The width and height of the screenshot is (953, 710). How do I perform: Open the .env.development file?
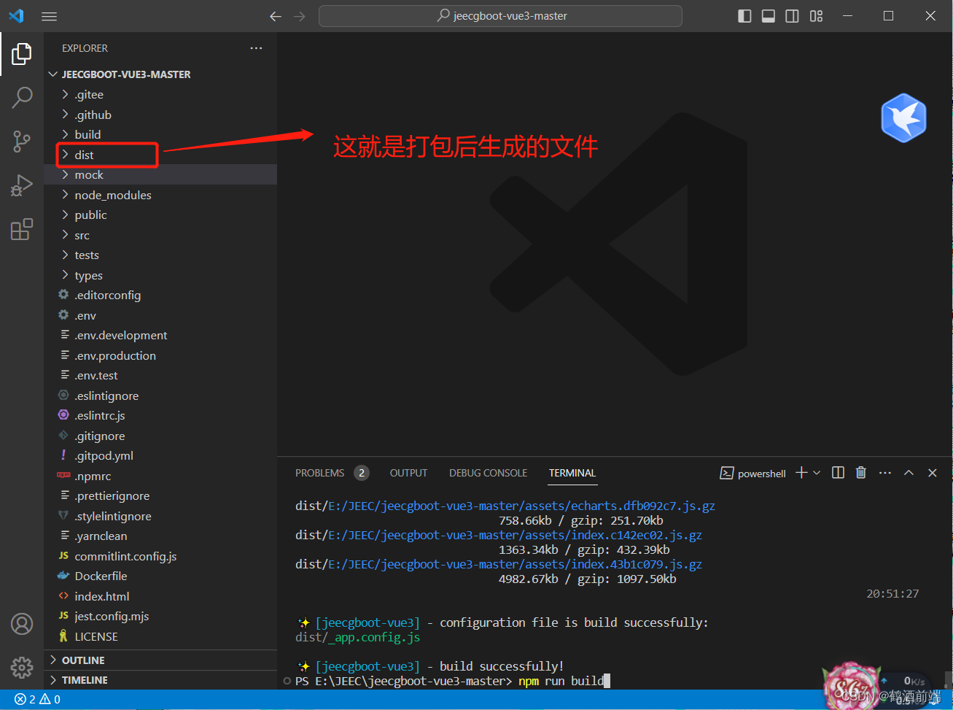pos(160,335)
